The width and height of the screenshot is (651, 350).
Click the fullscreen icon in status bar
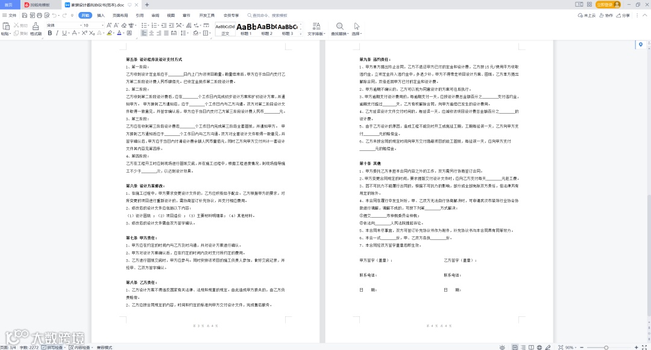644,347
